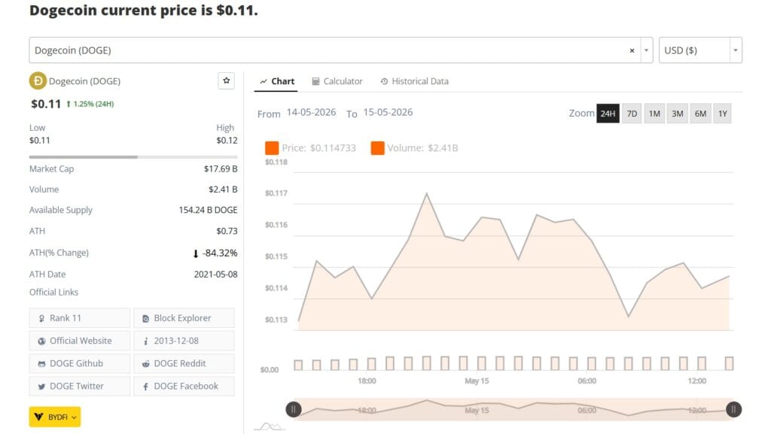Switch to the Calculator tab
The height and width of the screenshot is (434, 771).
(x=337, y=81)
